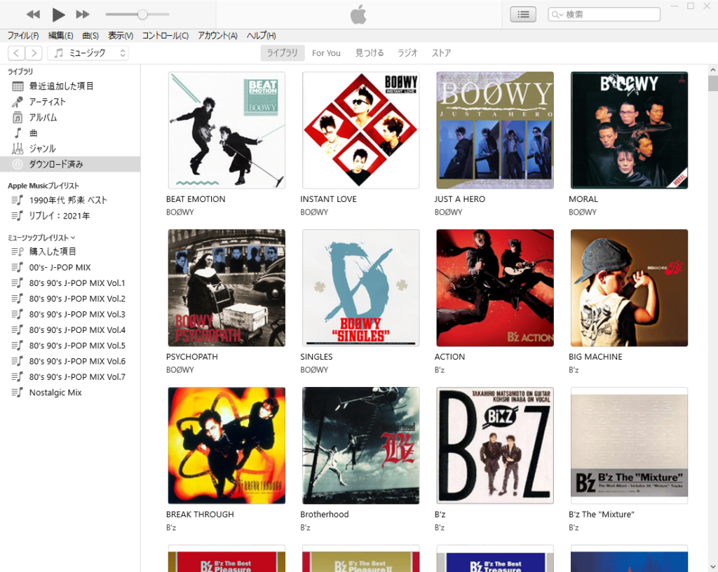This screenshot has height=572, width=718.
Task: Open the ミュージック media type dropdown
Action: pos(90,53)
